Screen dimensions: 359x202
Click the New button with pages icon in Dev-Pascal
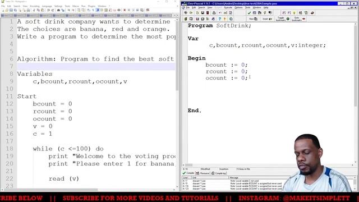click(254, 19)
